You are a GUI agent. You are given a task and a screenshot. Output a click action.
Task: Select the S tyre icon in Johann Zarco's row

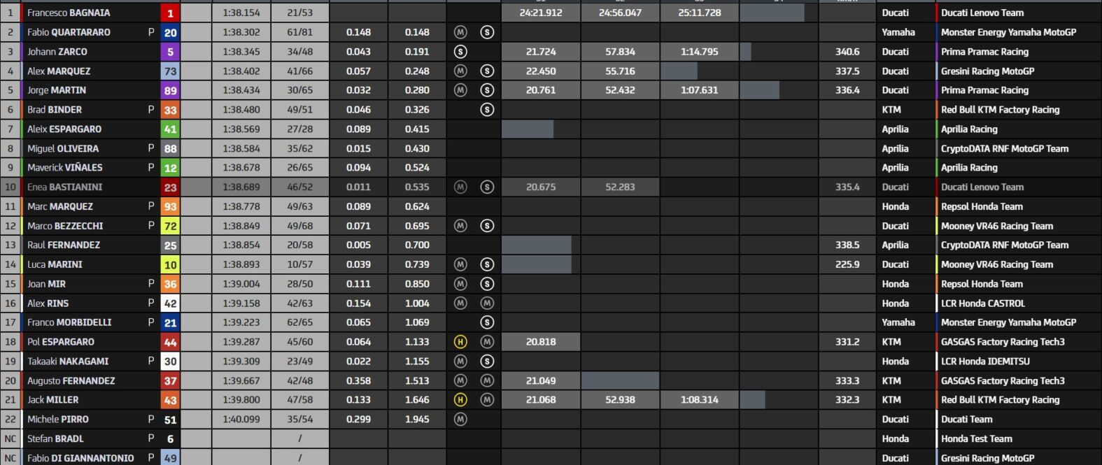(x=460, y=52)
